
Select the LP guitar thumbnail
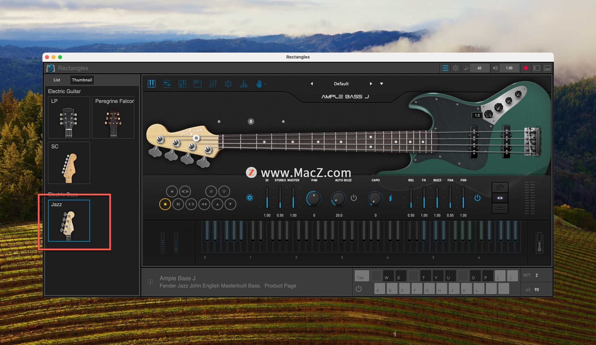[69, 117]
